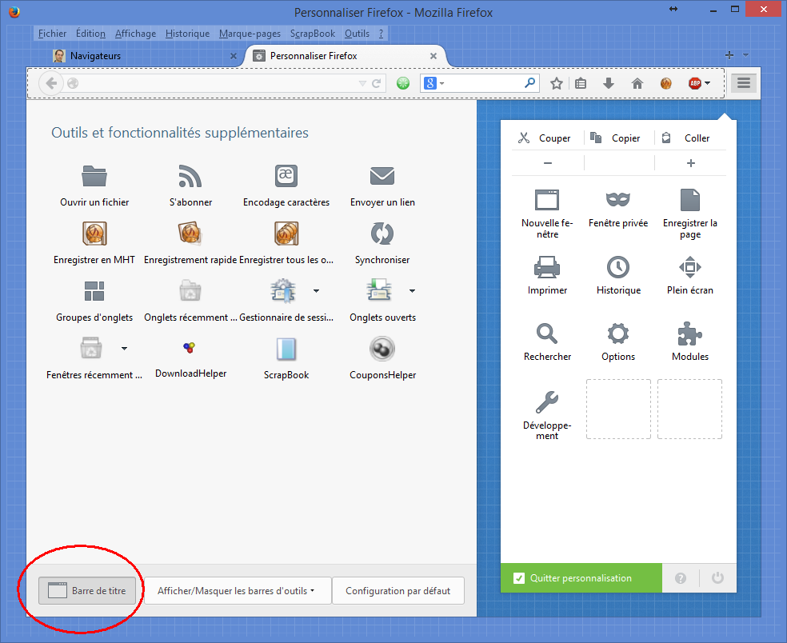
Task: Expand Afficher/Masquer les barres d'outils dropdown
Action: 237,591
